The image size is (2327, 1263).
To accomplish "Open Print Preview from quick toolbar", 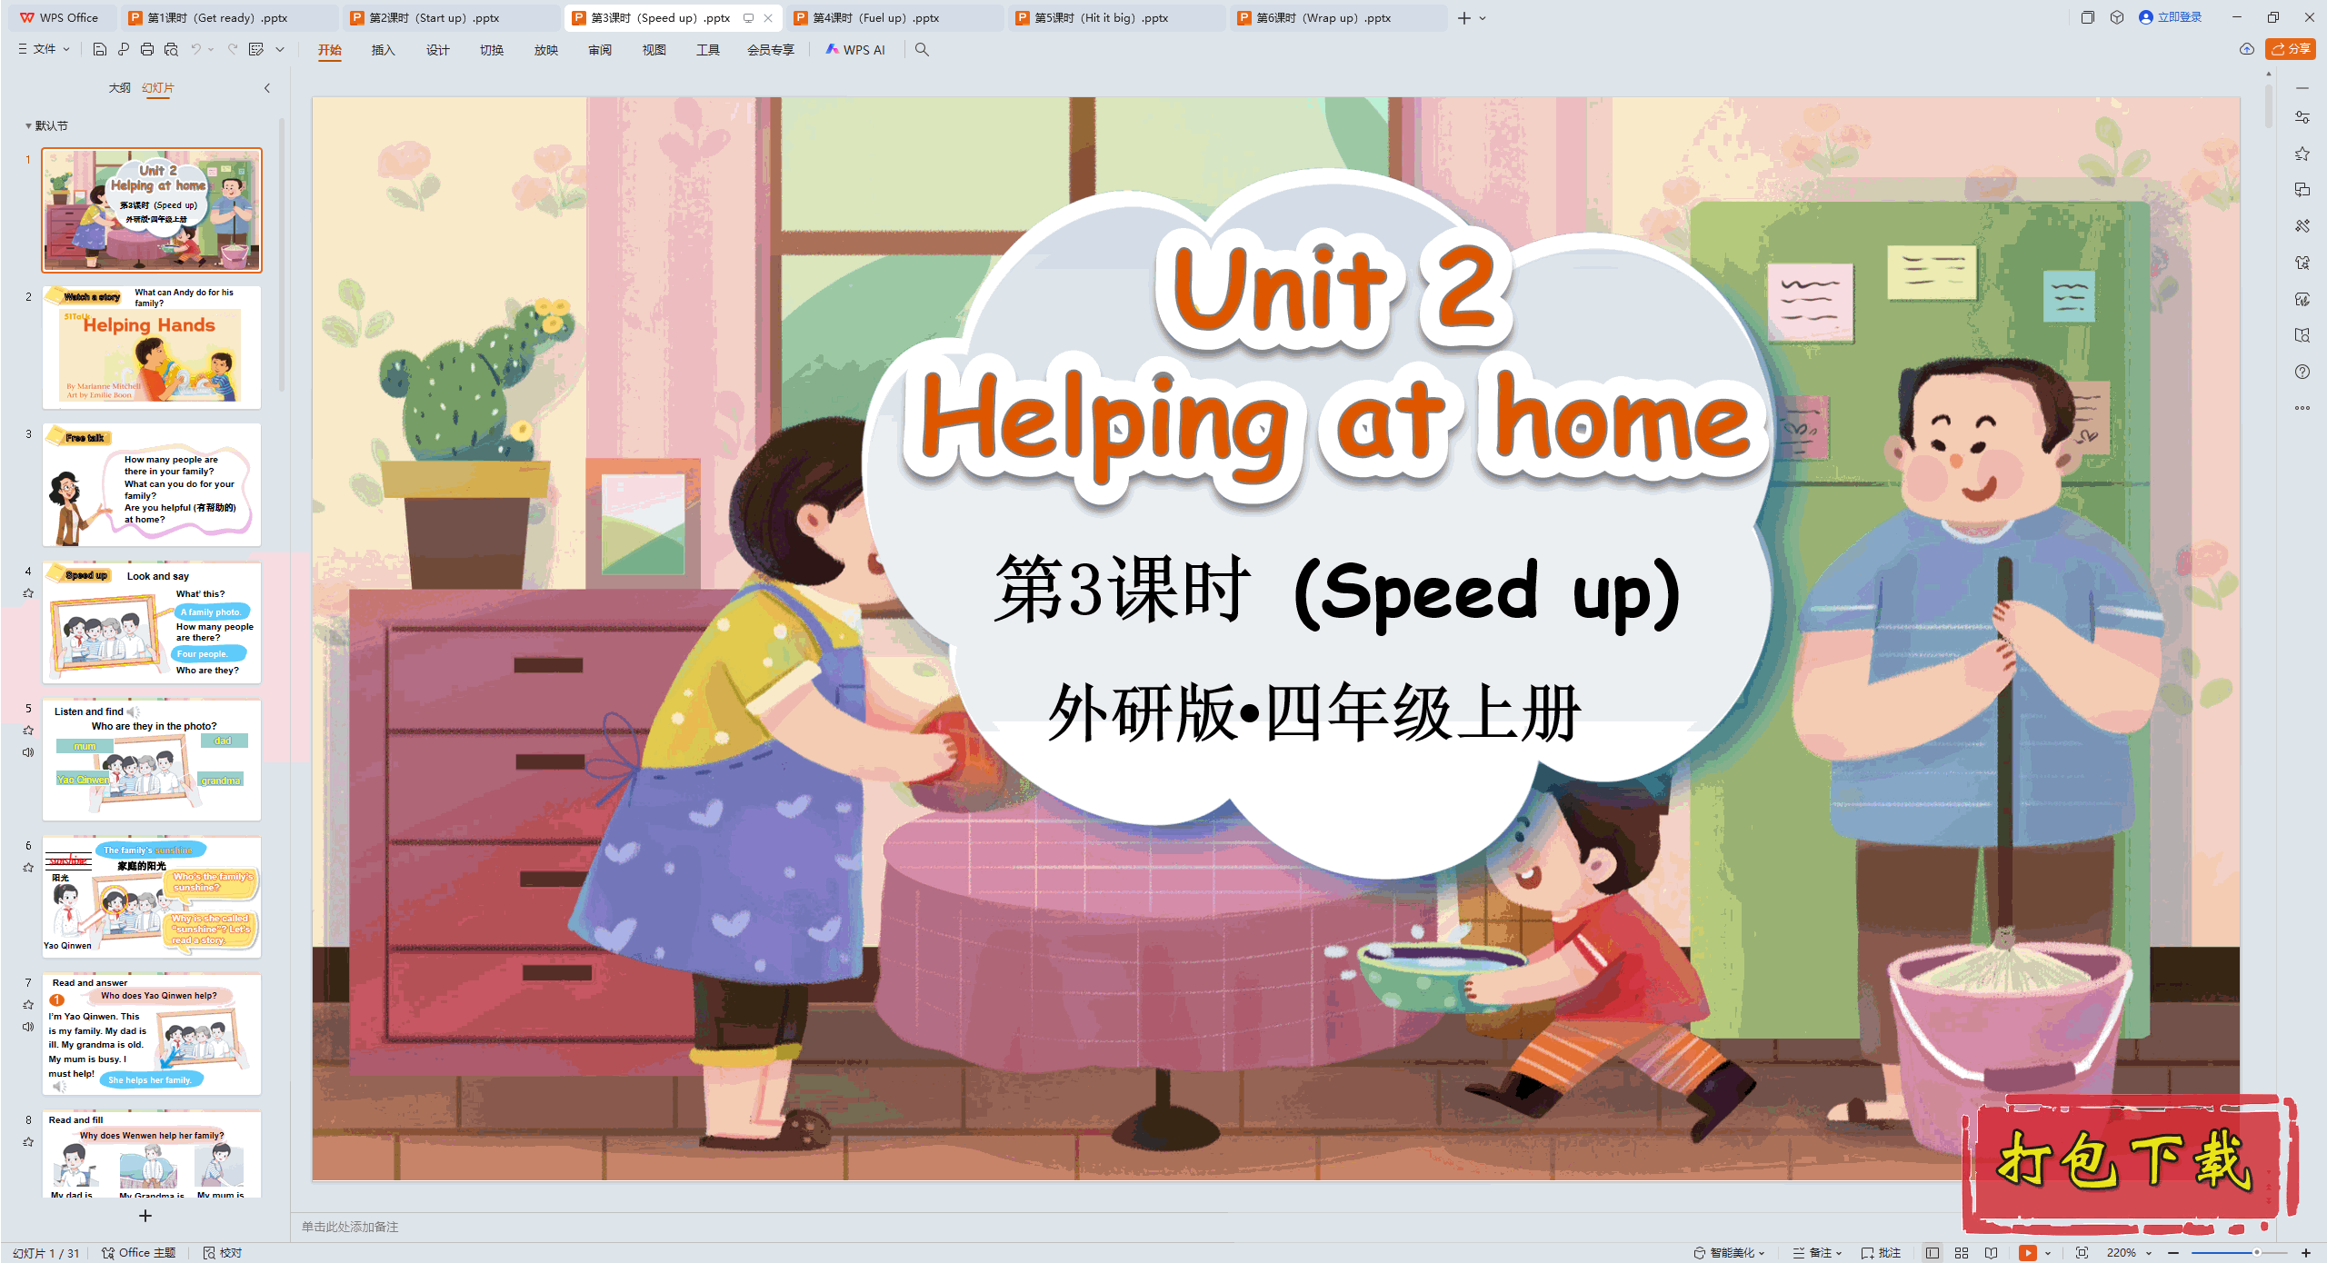I will (x=170, y=49).
